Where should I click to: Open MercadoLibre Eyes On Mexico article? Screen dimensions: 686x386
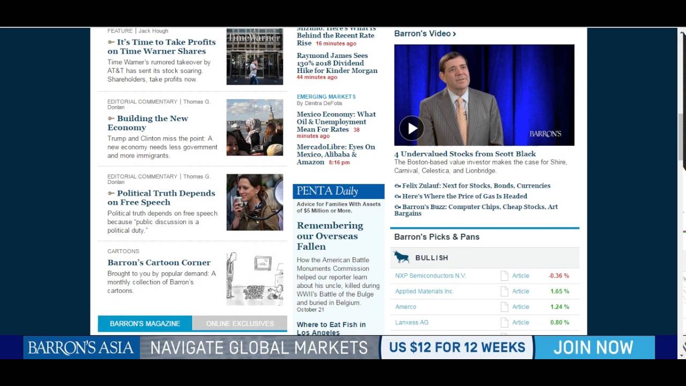[x=336, y=154]
